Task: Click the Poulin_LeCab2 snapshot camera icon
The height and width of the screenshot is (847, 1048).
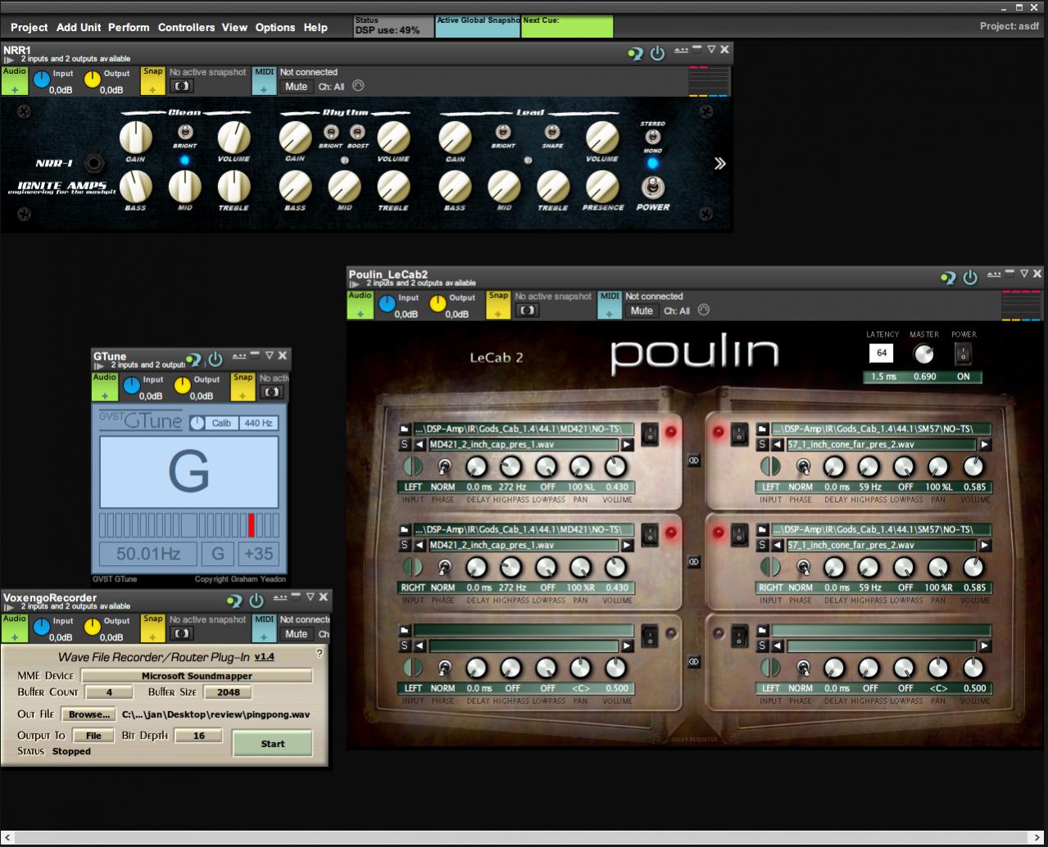Action: point(526,311)
